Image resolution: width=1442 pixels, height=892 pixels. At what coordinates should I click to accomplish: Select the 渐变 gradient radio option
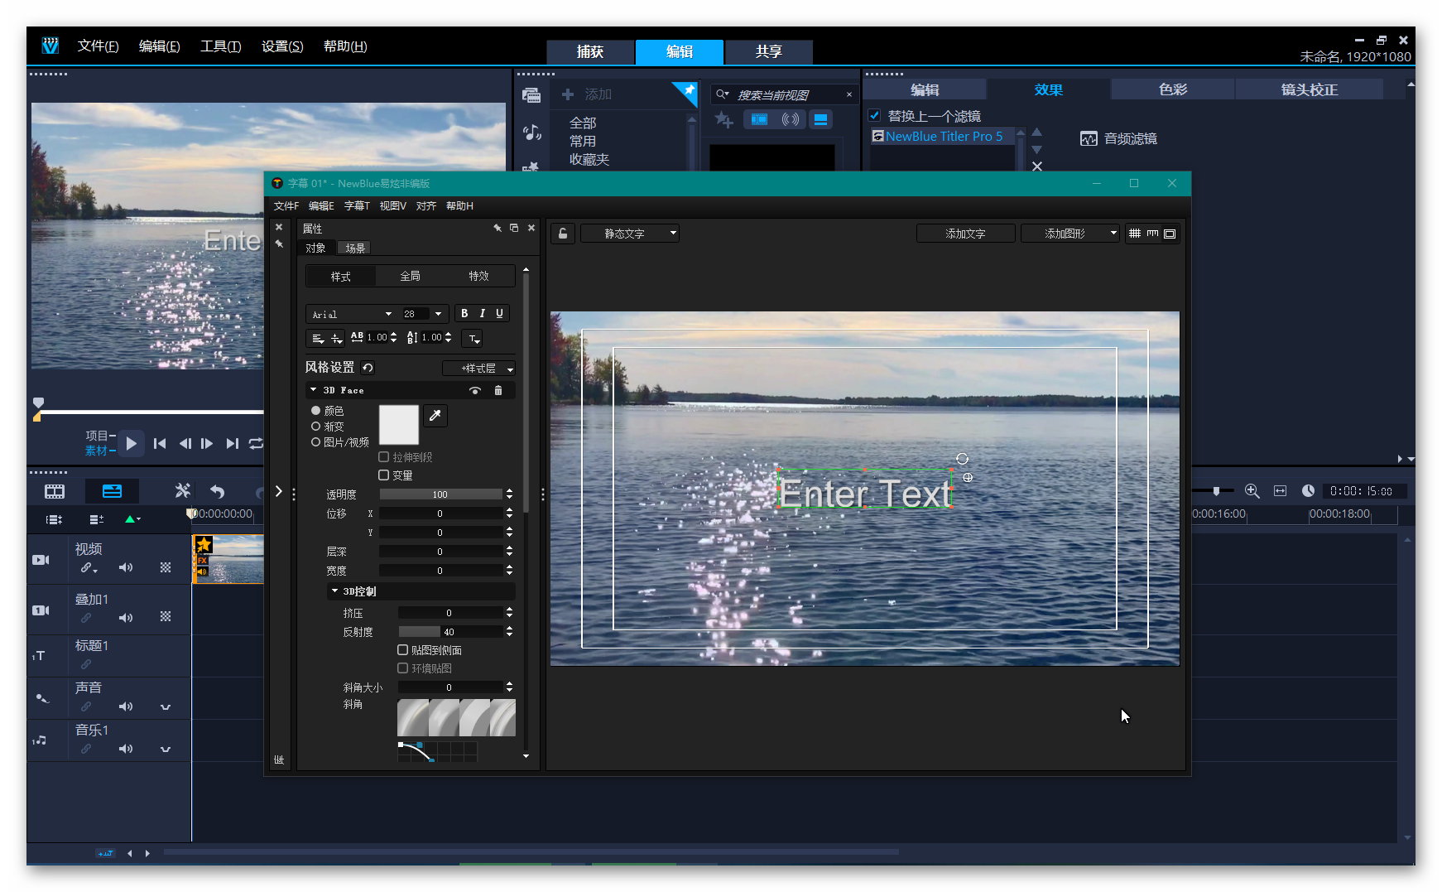click(x=316, y=427)
